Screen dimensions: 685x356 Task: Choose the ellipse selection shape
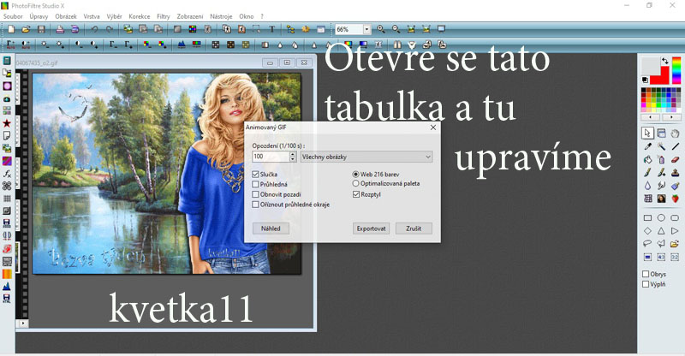pos(661,217)
